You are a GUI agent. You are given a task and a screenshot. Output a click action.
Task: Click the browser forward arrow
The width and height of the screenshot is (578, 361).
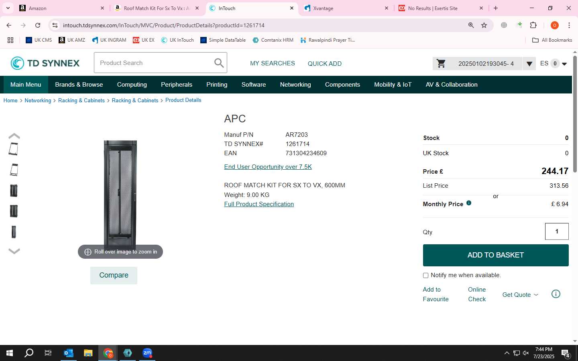point(23,25)
